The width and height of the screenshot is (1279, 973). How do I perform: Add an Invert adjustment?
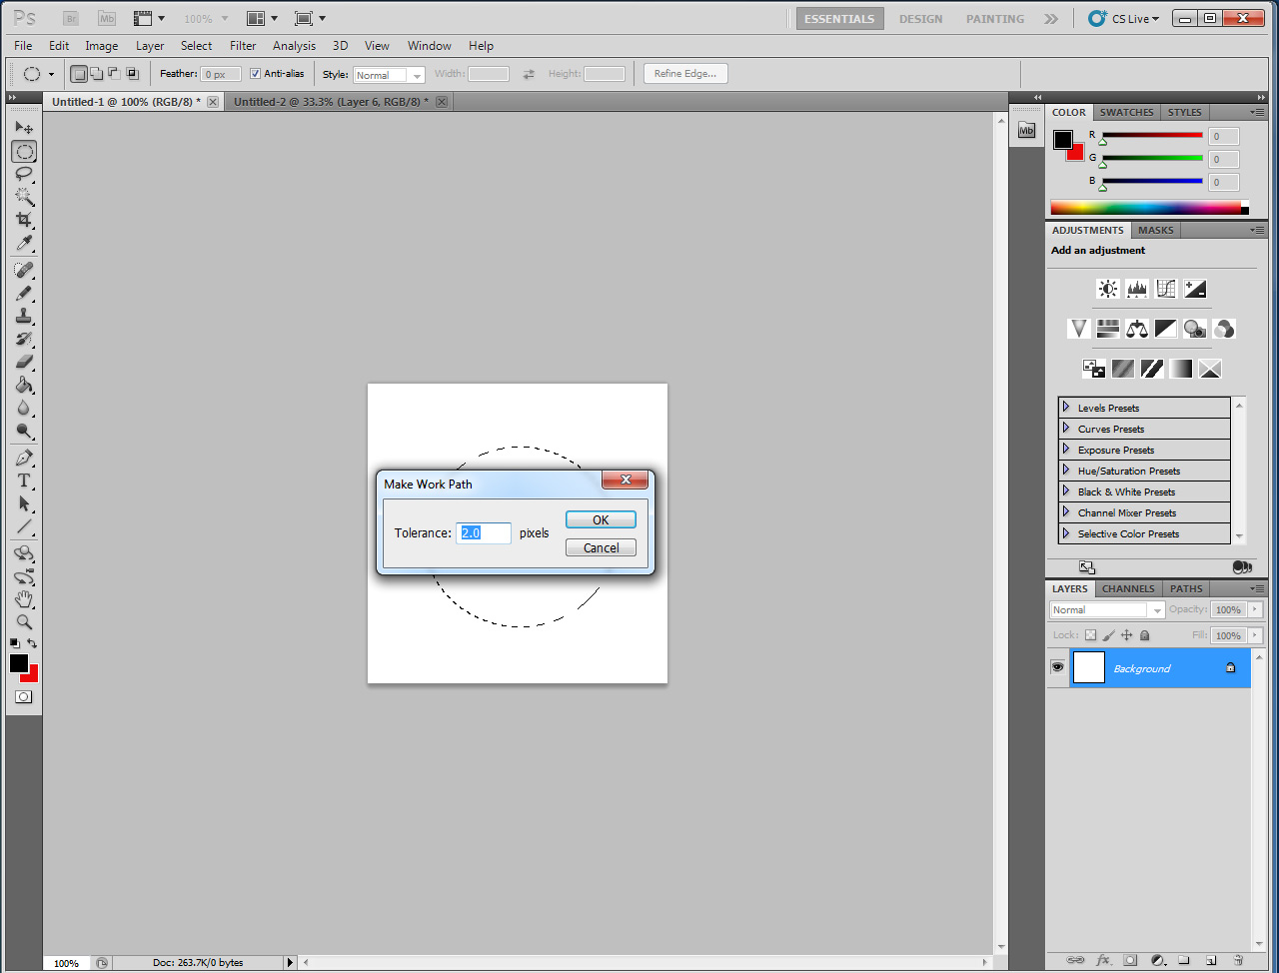(1094, 369)
